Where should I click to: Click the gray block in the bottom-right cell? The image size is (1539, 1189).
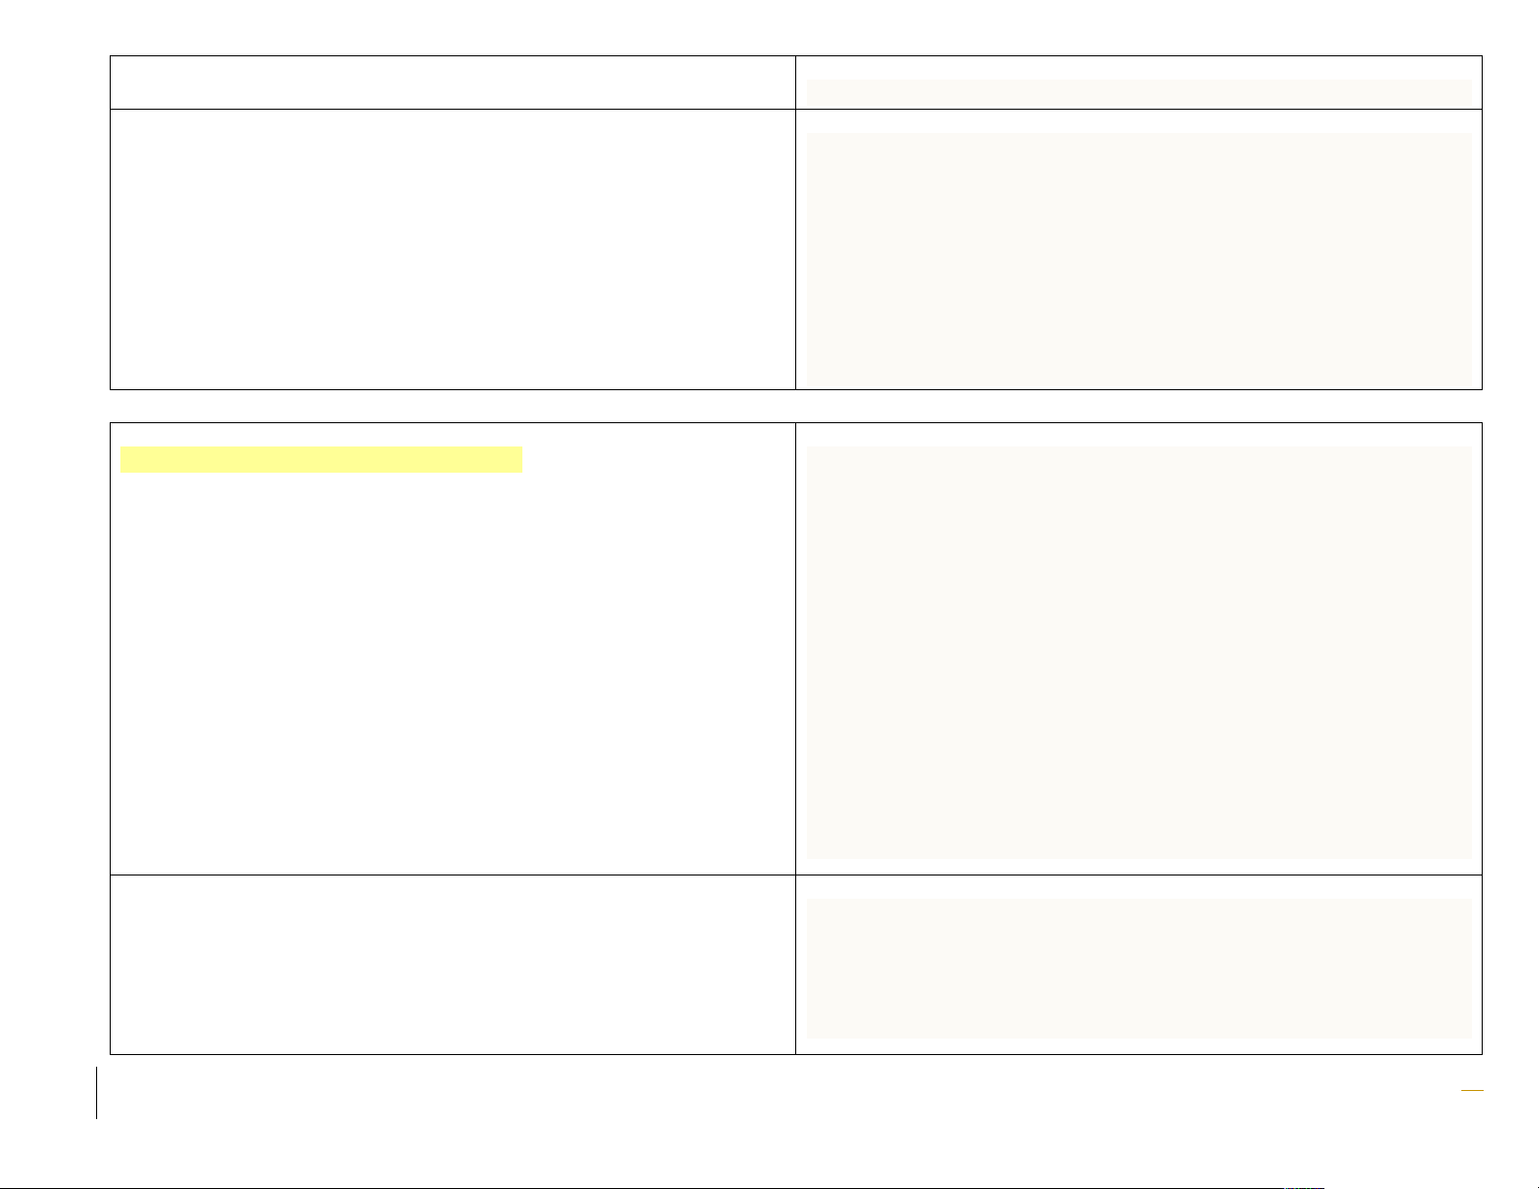[x=1139, y=969]
